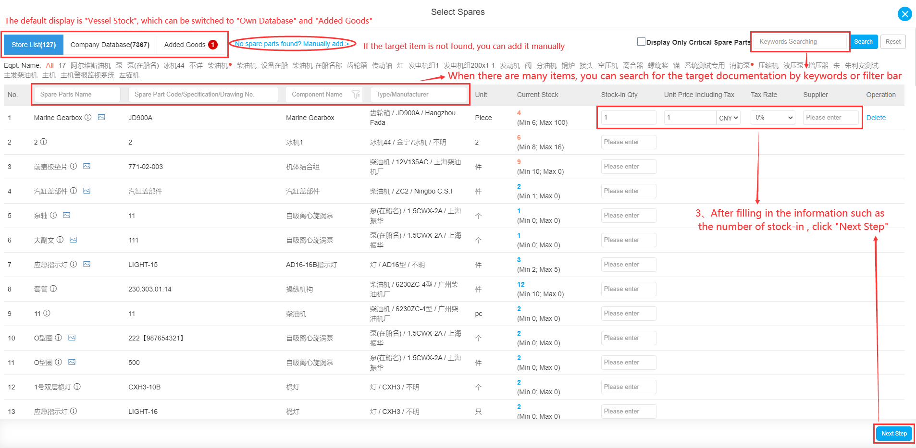This screenshot has height=448, width=916.
Task: Open info icon for row 2 spare part
Action: (x=43, y=142)
